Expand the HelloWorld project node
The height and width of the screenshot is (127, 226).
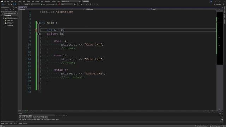coord(2,15)
